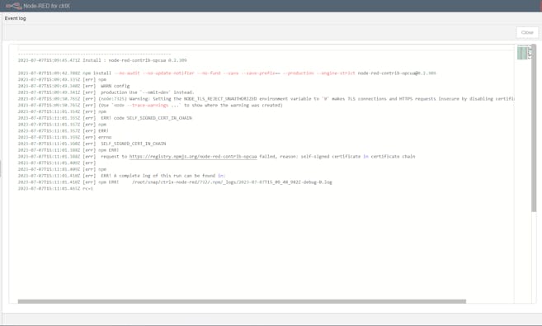Click the final 'rc=1' log line
Viewport: 542px width, 326px height.
point(55,189)
